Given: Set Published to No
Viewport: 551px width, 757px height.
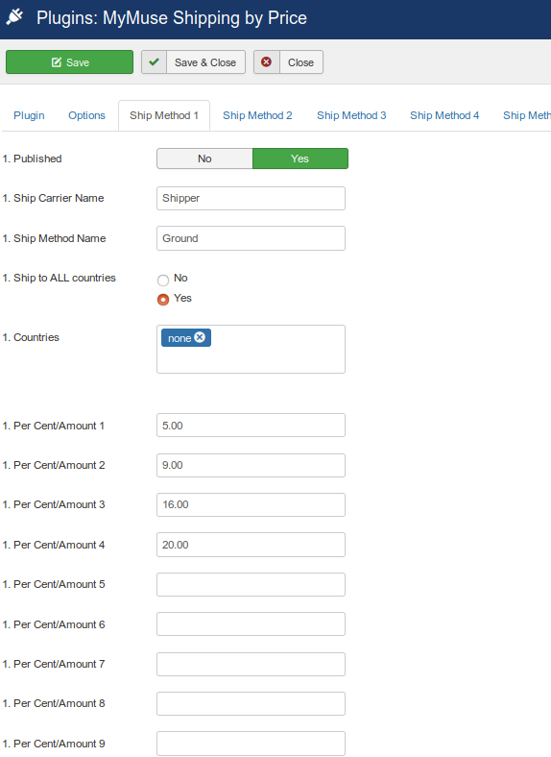Looking at the screenshot, I should [204, 159].
